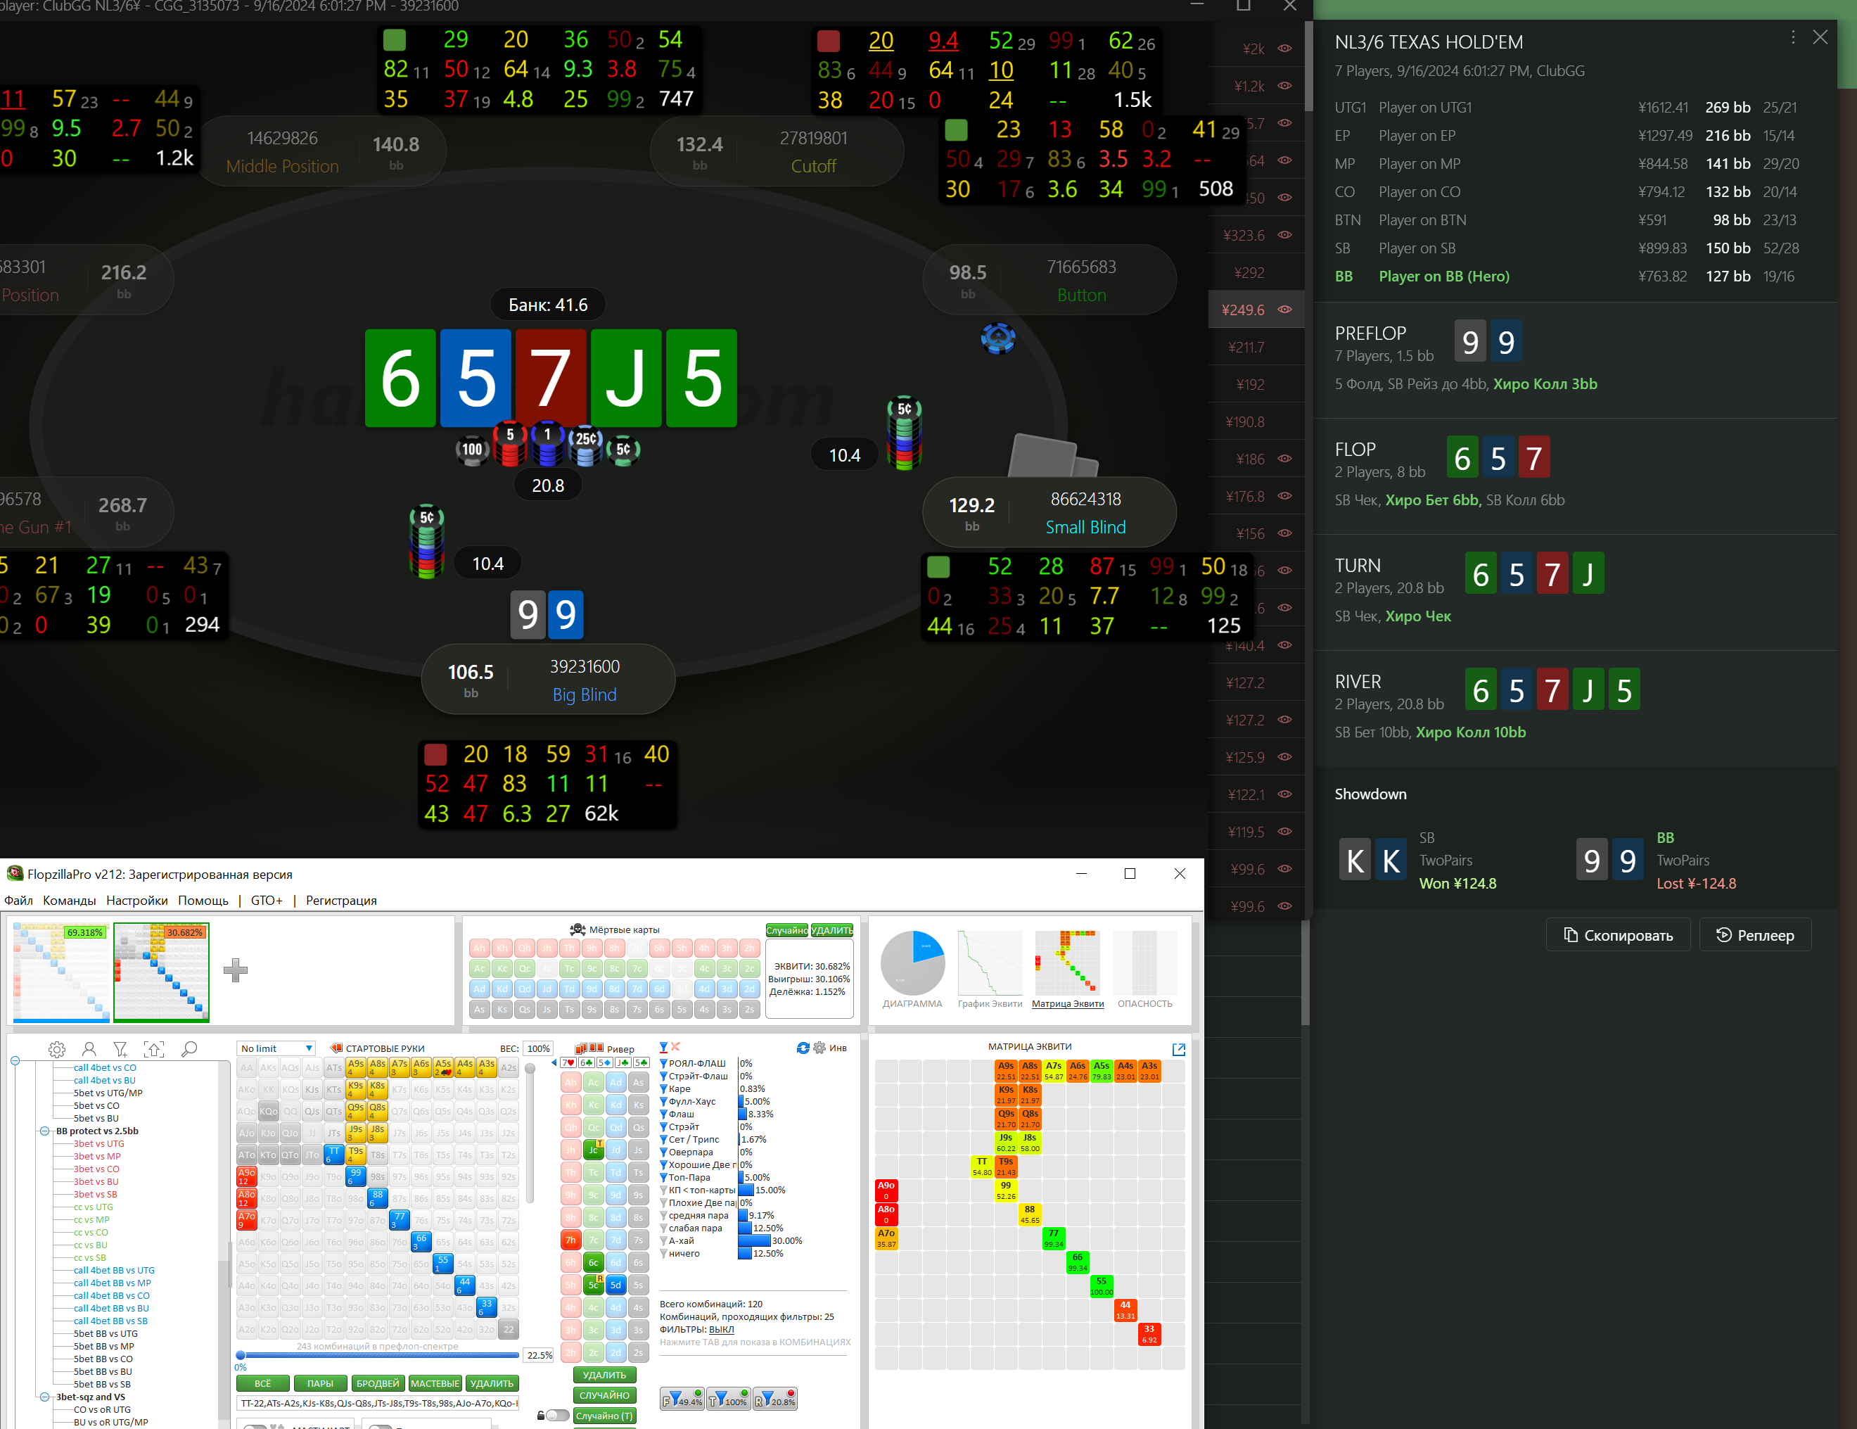Toggle the Каре filter funnel

point(664,1088)
